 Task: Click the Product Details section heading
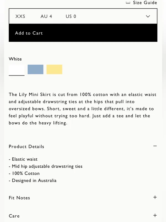pyautogui.click(x=26, y=147)
